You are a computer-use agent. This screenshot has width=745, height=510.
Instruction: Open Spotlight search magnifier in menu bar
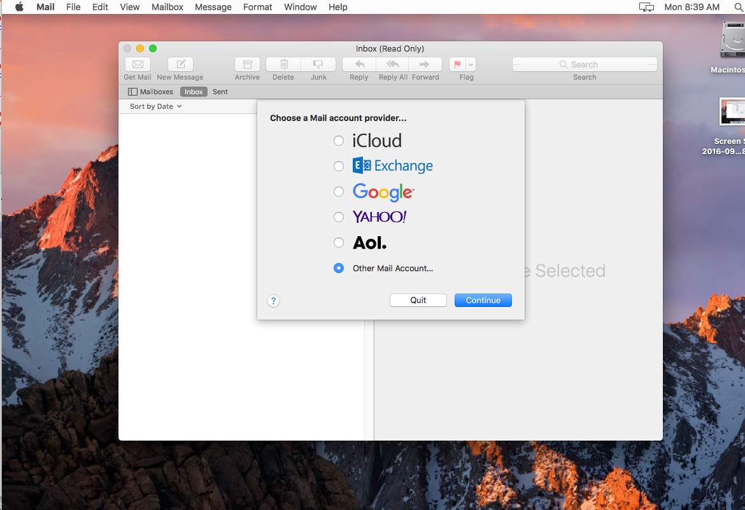pos(739,7)
